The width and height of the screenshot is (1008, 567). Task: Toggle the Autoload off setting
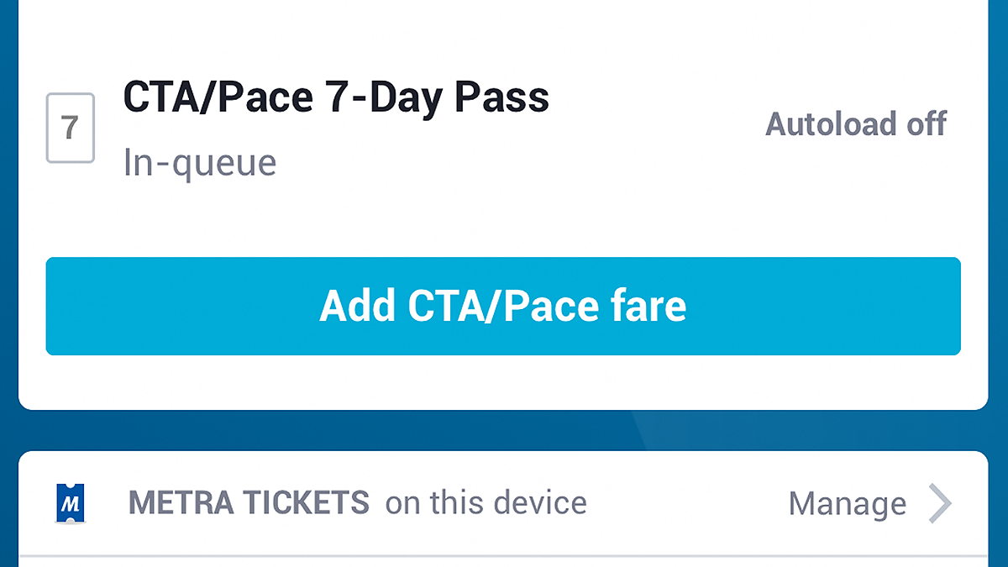(855, 124)
